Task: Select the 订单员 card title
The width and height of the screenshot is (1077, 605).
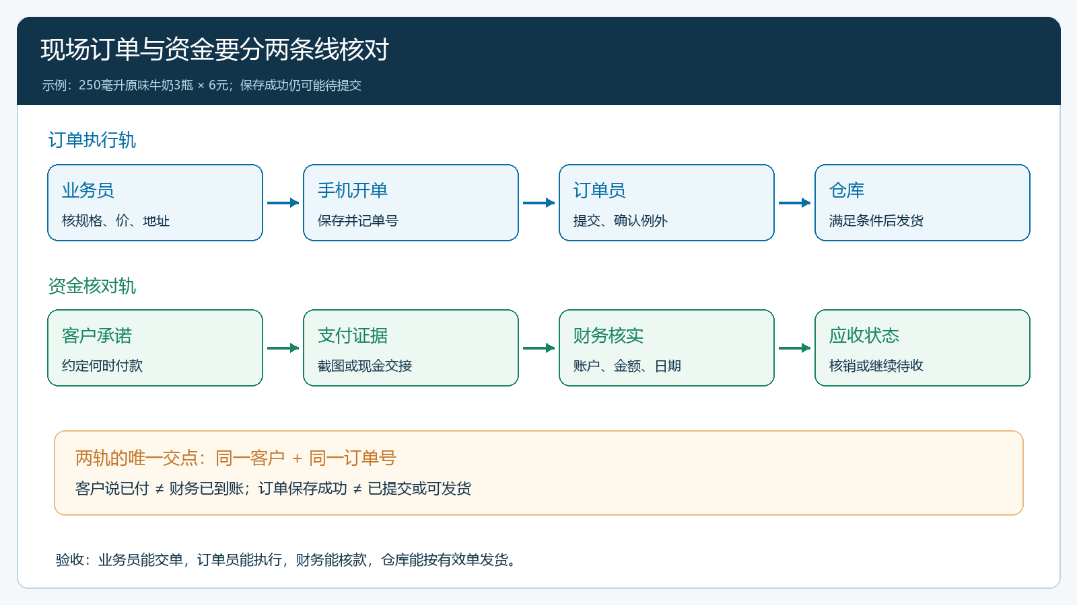Action: [x=600, y=190]
